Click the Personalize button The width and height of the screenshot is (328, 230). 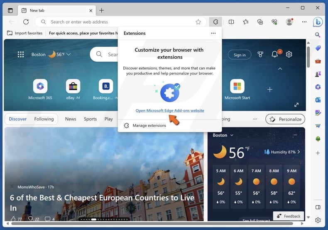pyautogui.click(x=285, y=119)
